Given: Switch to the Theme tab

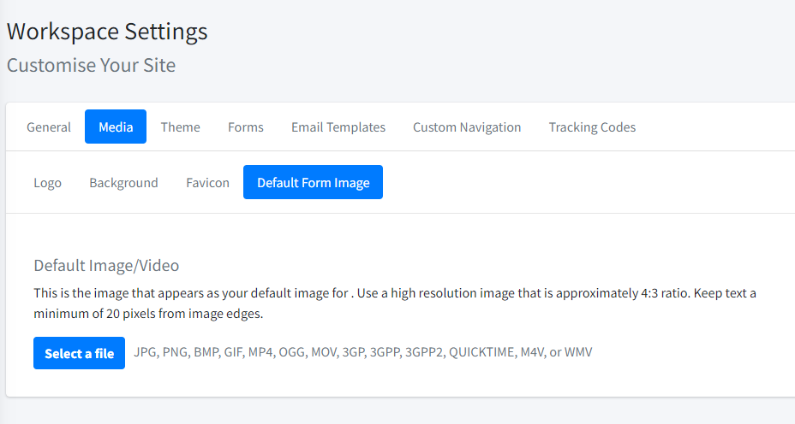Looking at the screenshot, I should [181, 127].
